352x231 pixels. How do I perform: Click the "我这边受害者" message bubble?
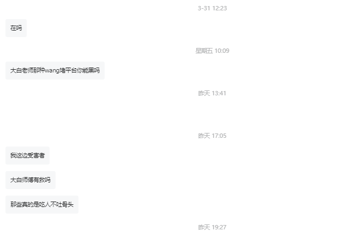coord(27,155)
